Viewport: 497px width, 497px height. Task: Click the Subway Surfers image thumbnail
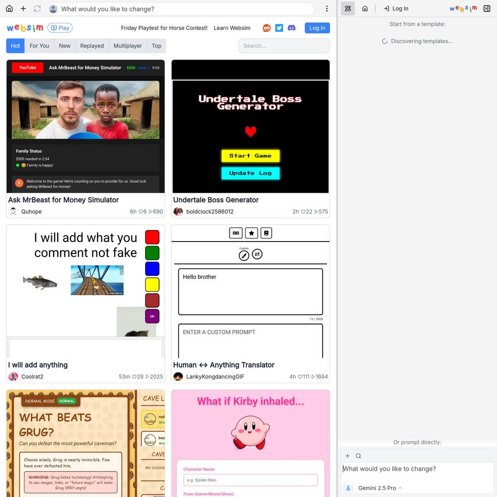point(97,280)
